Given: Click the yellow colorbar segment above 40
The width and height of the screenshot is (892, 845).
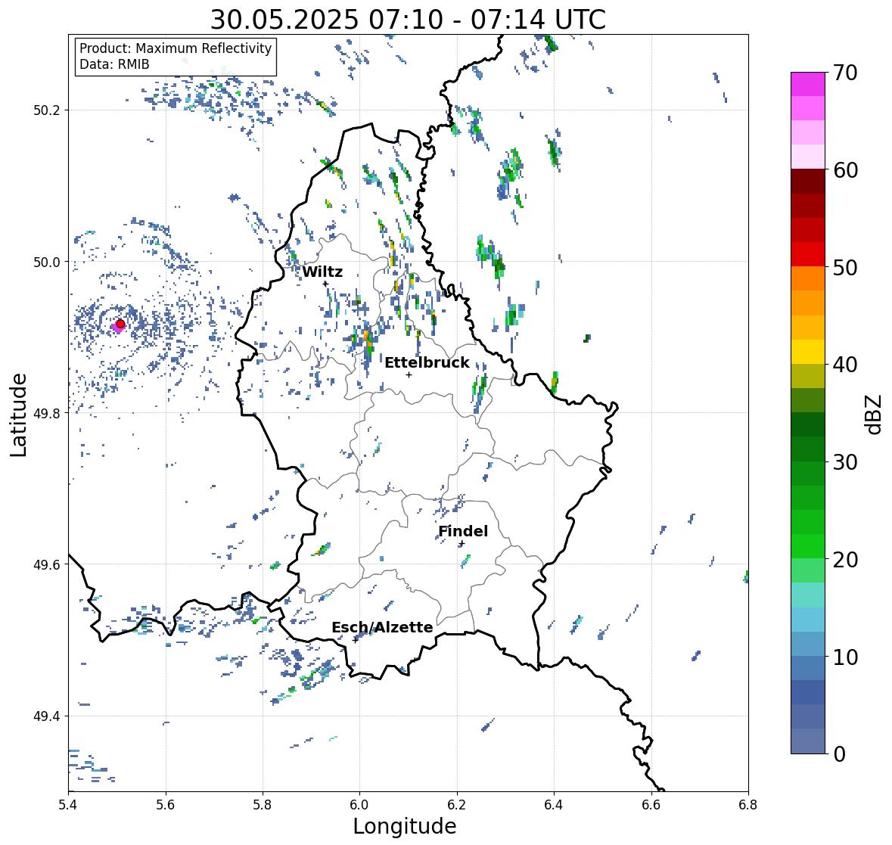Looking at the screenshot, I should point(808,352).
